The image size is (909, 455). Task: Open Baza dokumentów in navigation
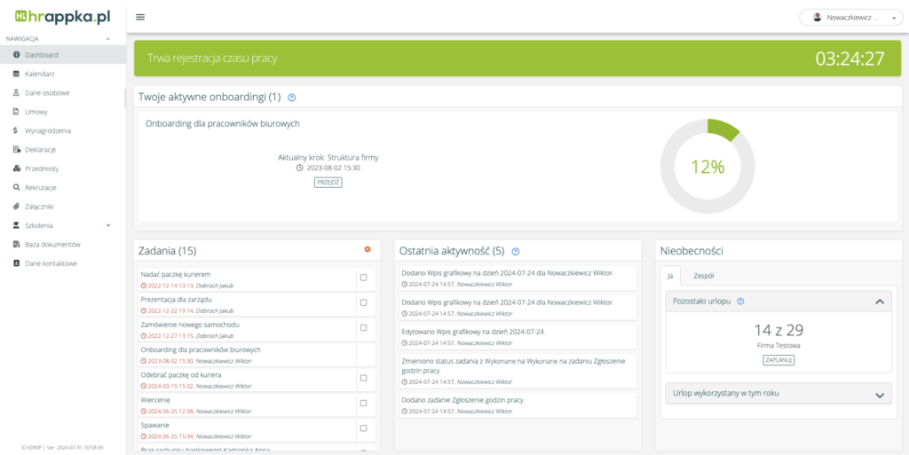[52, 244]
